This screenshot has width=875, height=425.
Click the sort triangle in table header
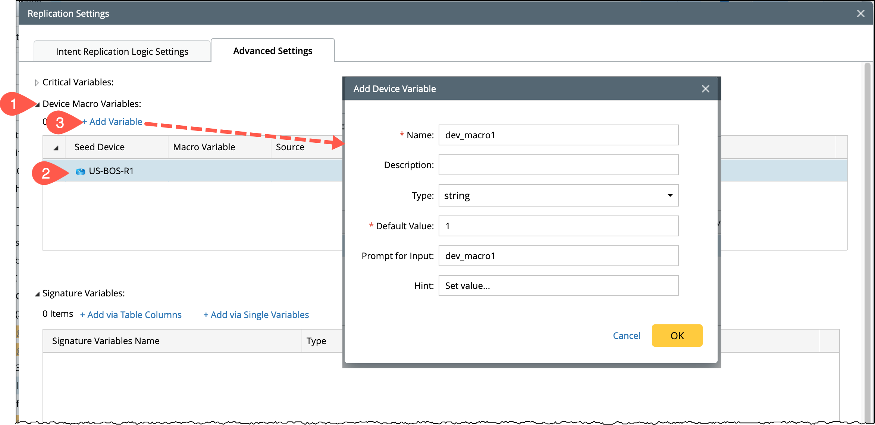[56, 148]
